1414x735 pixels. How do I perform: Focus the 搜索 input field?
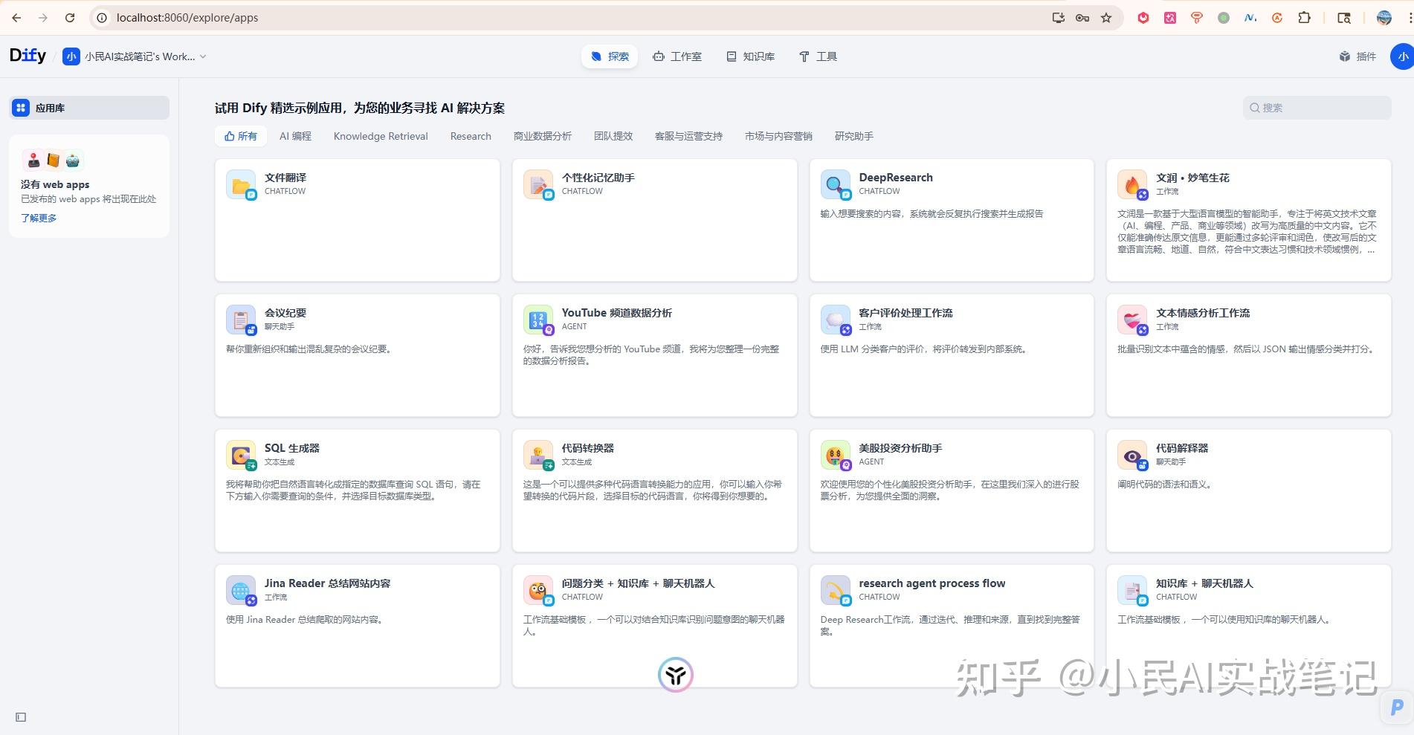tap(1317, 108)
